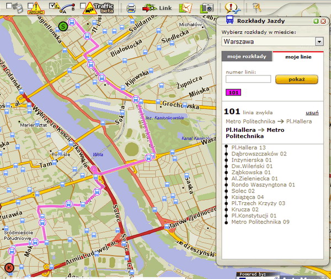This screenshot has width=331, height=279.
Task: Click route bus stop at Grochowska junction
Action: [136, 99]
